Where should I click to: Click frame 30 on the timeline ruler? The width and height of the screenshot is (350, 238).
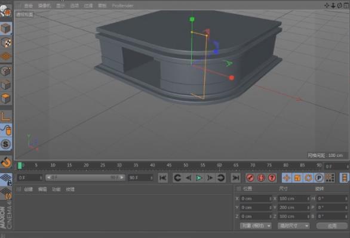[x=119, y=165]
